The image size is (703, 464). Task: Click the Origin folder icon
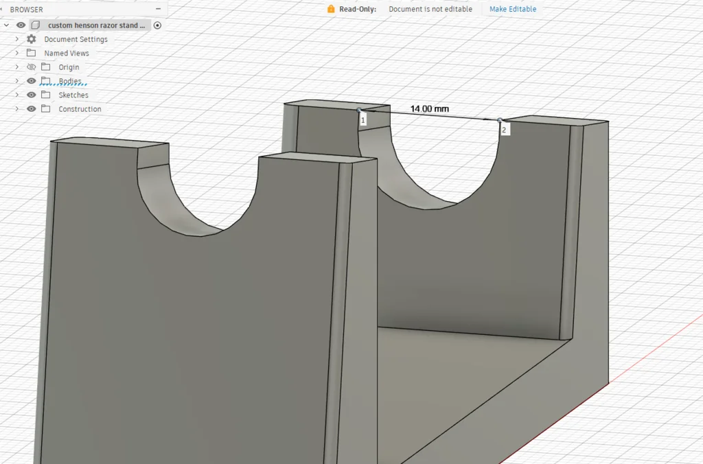pos(45,67)
